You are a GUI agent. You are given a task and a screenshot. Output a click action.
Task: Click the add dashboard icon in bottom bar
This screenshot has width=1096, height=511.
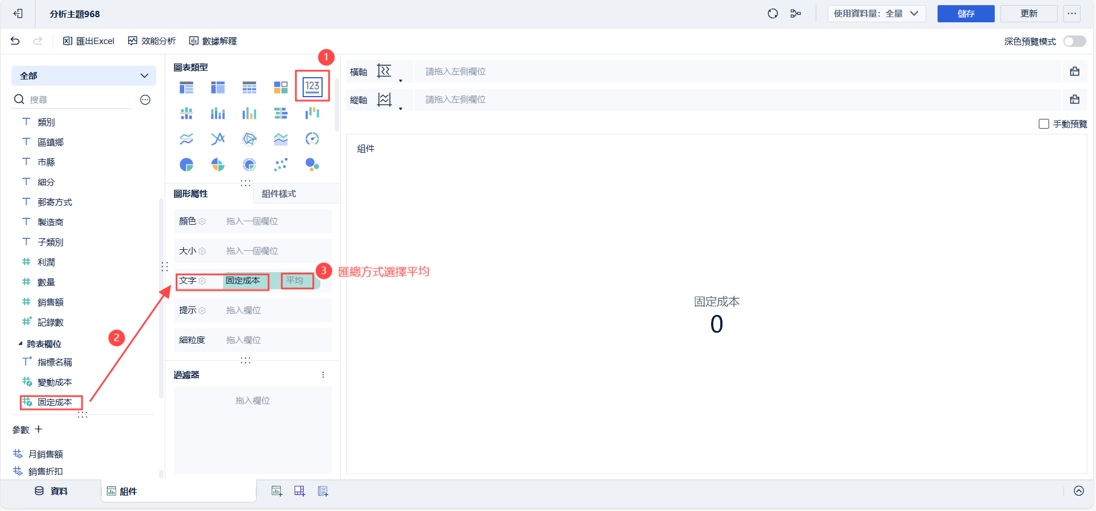[300, 491]
